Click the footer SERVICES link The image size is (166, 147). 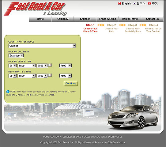click(x=68, y=137)
